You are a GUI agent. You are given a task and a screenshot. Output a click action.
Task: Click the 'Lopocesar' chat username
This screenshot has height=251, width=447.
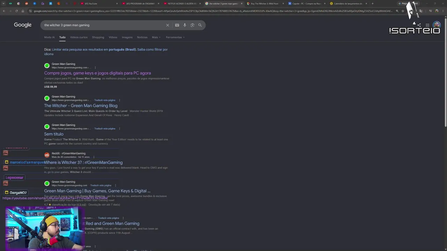[14, 178]
